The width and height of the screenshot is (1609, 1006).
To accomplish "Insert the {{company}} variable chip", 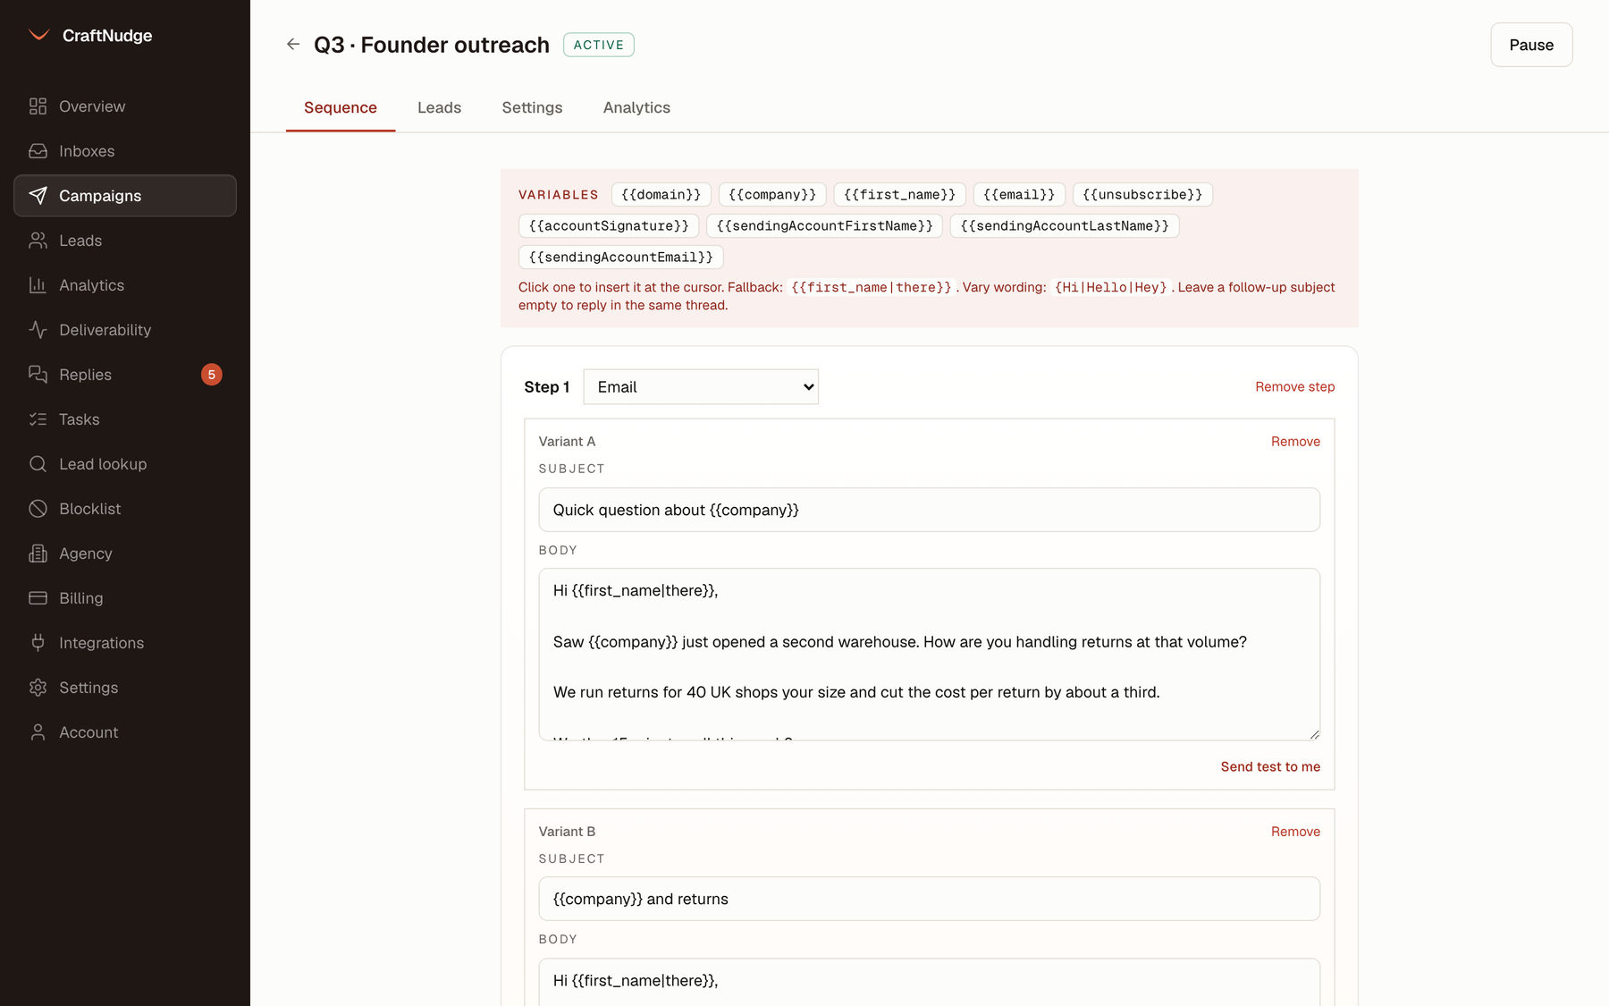I will click(x=772, y=195).
